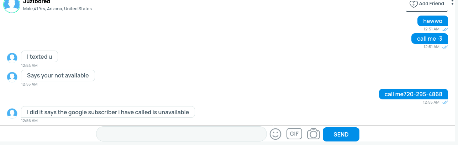Click read receipt checkmarks under phone number message

[445, 102]
